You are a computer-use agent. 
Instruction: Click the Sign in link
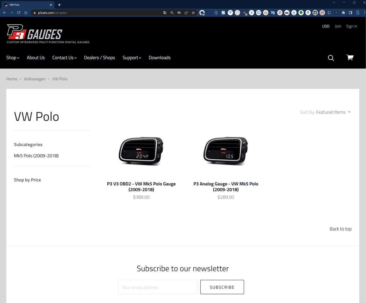(x=352, y=26)
